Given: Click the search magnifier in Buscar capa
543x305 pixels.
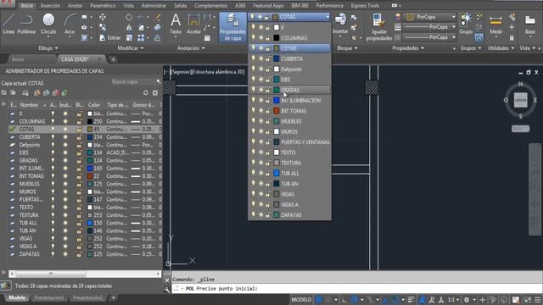Looking at the screenshot, I should (159, 81).
